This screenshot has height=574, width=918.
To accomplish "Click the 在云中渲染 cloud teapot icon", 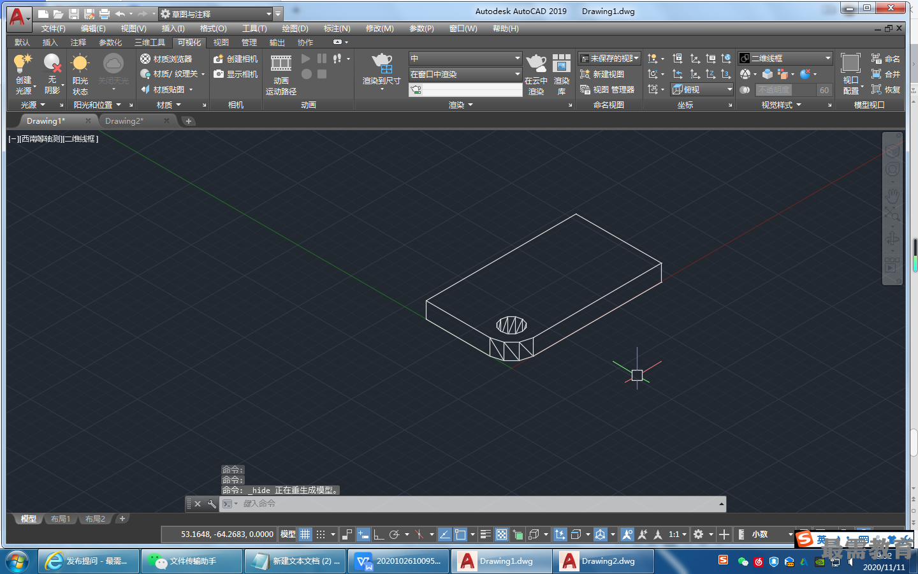I will [536, 63].
